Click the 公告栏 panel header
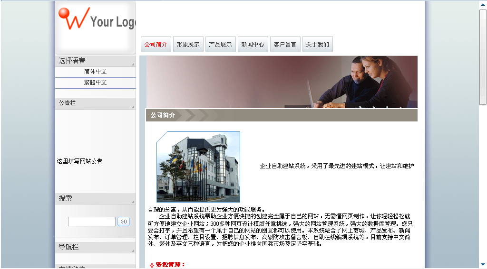487x269 pixels. [x=95, y=103]
